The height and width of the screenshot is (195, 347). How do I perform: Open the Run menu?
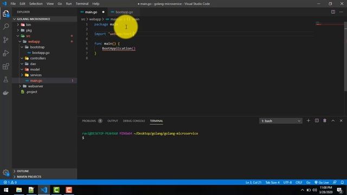(69, 4)
